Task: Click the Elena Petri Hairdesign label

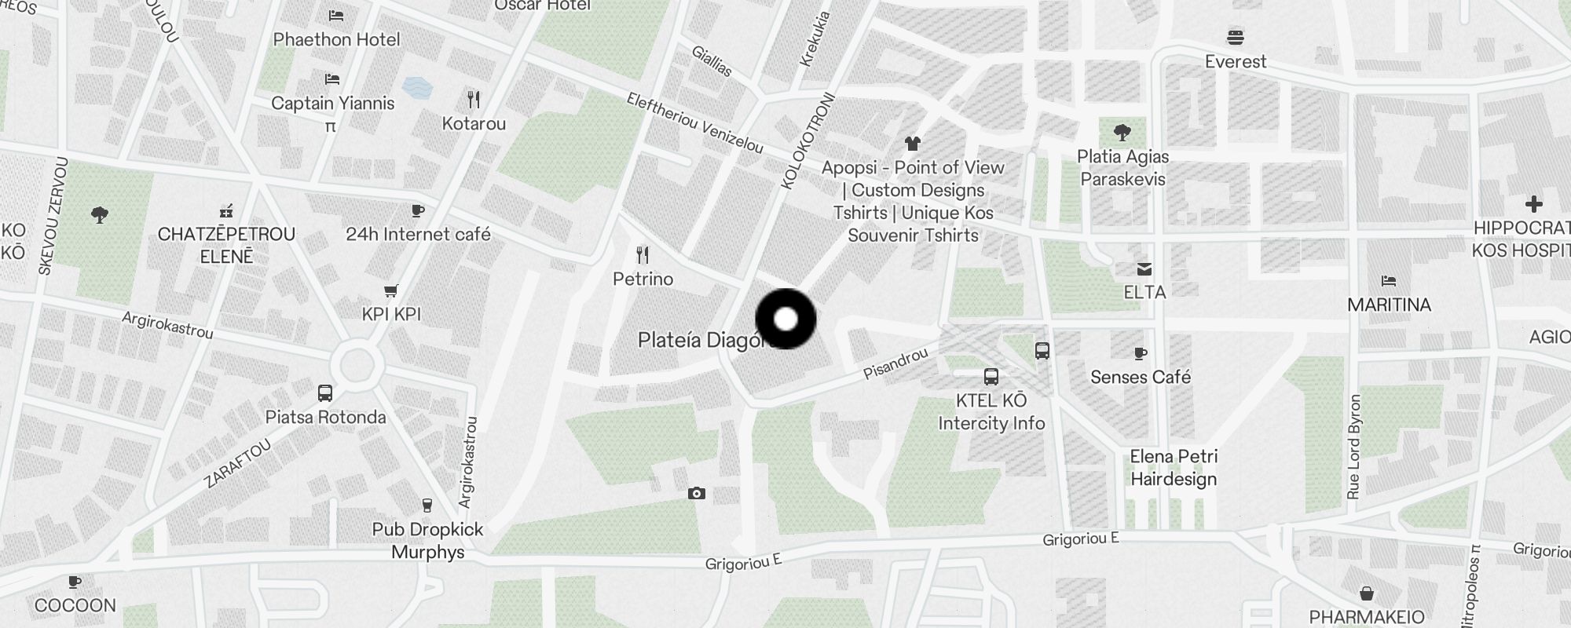Action: pos(1174,468)
